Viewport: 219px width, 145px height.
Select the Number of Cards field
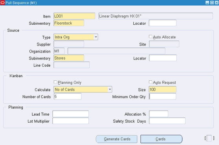tap(68, 96)
